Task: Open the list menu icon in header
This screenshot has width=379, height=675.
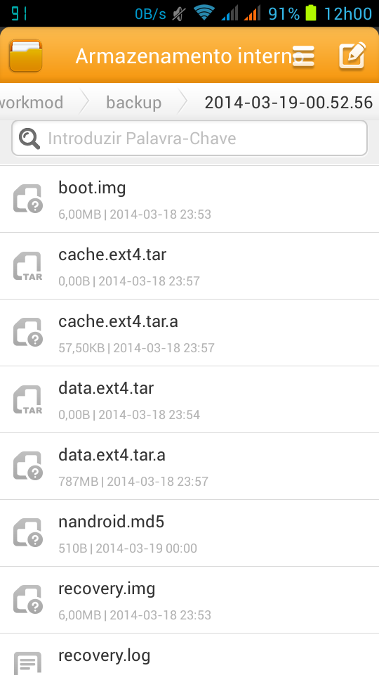Action: pos(303,56)
